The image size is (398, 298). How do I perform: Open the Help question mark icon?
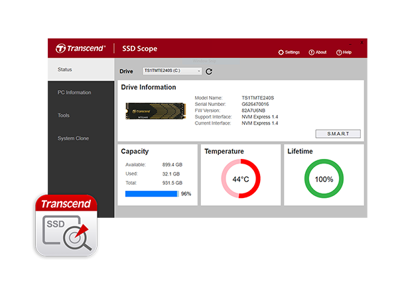[339, 52]
